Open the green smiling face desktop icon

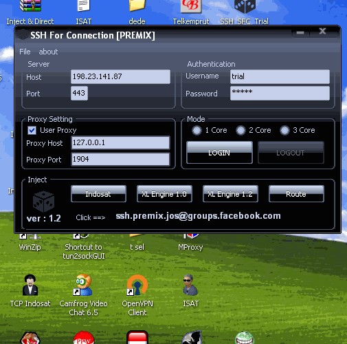point(245,338)
